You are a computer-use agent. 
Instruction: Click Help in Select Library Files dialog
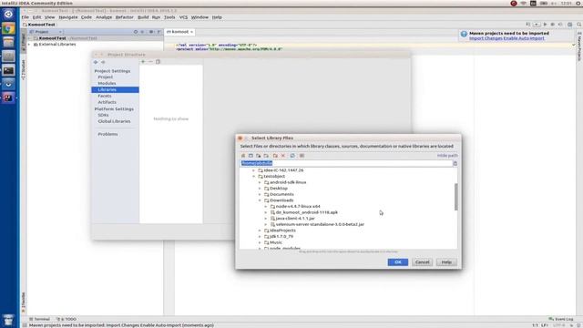446,262
